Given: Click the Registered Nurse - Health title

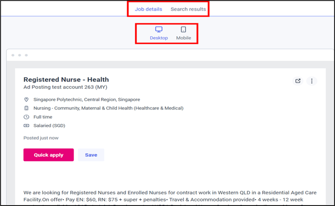Looking at the screenshot, I should pyautogui.click(x=66, y=80).
